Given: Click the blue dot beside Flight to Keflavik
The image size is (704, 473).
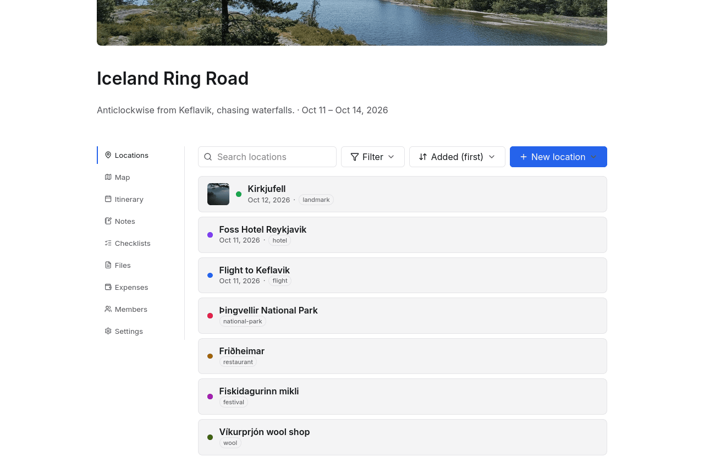Looking at the screenshot, I should (210, 276).
